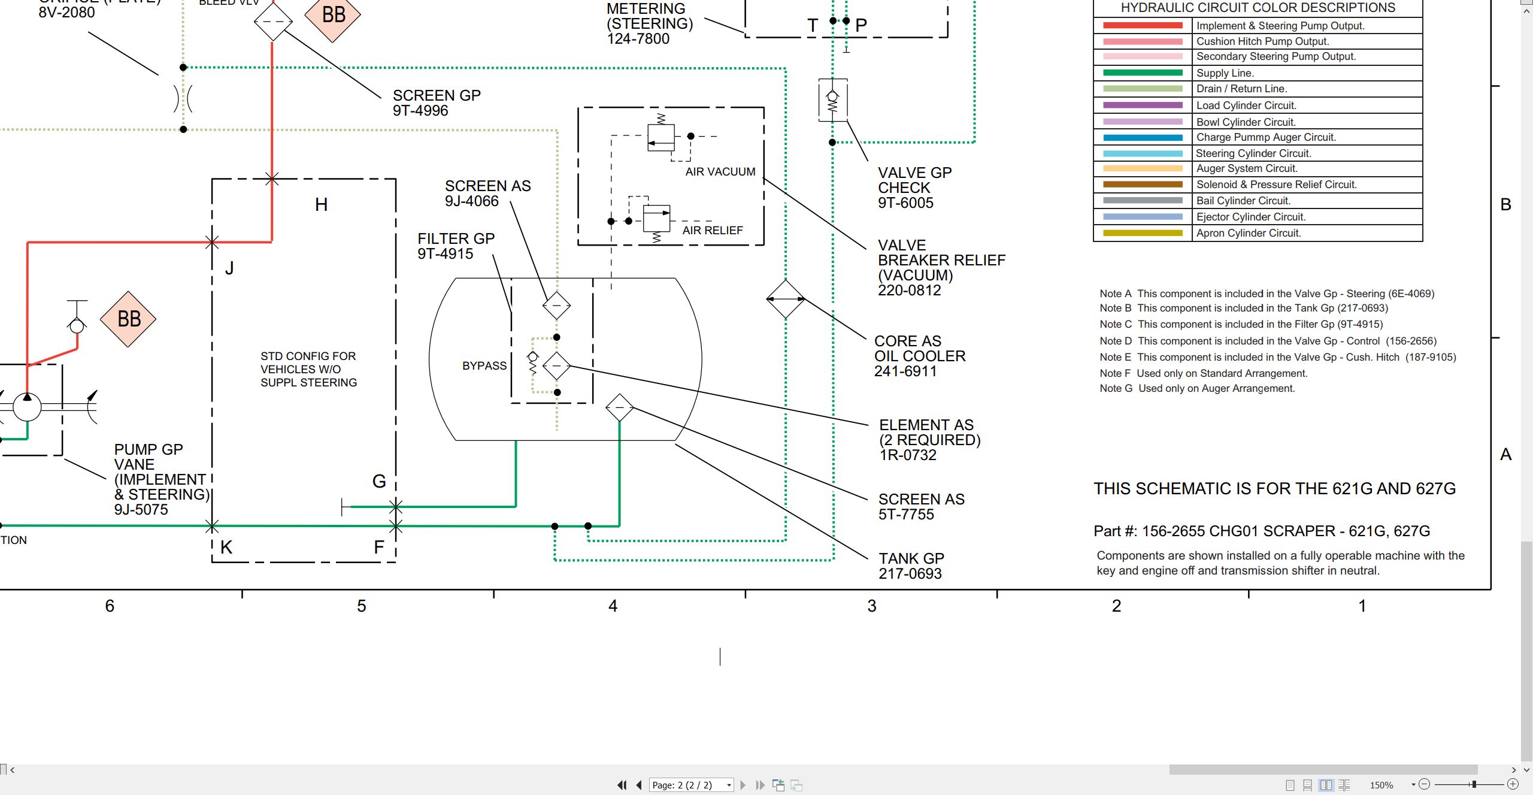Viewport: 1533px width, 795px height.
Task: Click the 'Ejector Cylinder Circuit.' legend text
Action: click(1251, 217)
